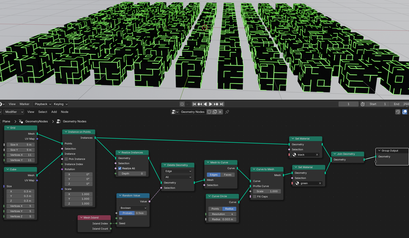The width and height of the screenshot is (409, 238).
Task: Jump to next keyframe in timeline
Action: [216, 104]
